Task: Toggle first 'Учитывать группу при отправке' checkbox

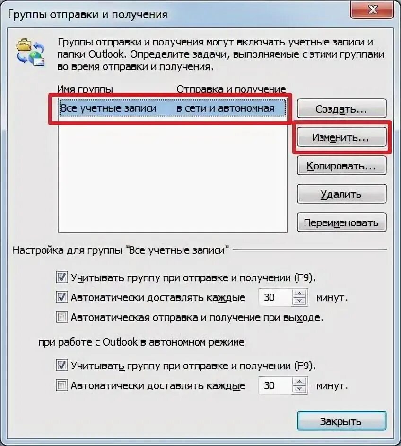Action: [61, 277]
